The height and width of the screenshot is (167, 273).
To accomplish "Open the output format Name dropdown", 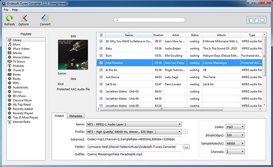I will (x=134, y=124).
